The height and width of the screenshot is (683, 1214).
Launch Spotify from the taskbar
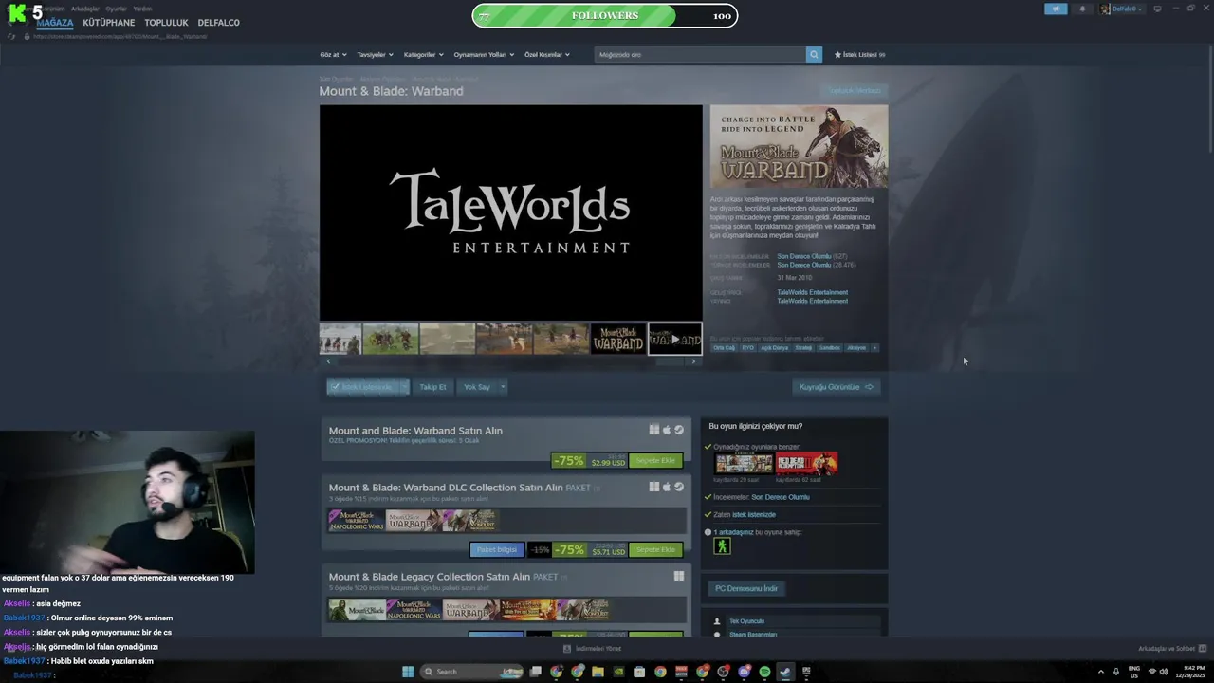coord(764,672)
